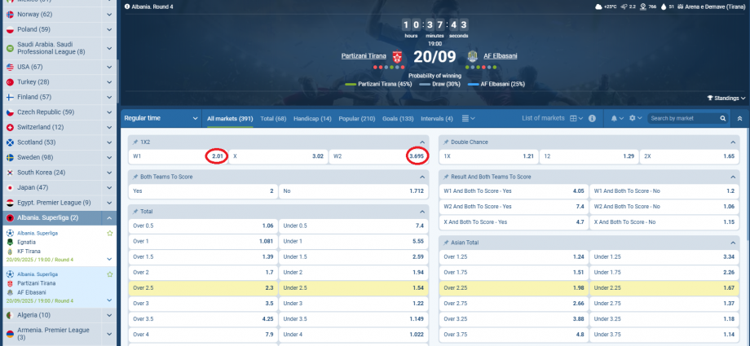
Task: Open the Regular time dropdown
Action: point(161,119)
